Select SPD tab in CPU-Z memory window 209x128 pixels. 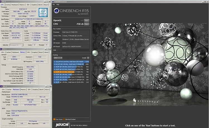click(28, 52)
